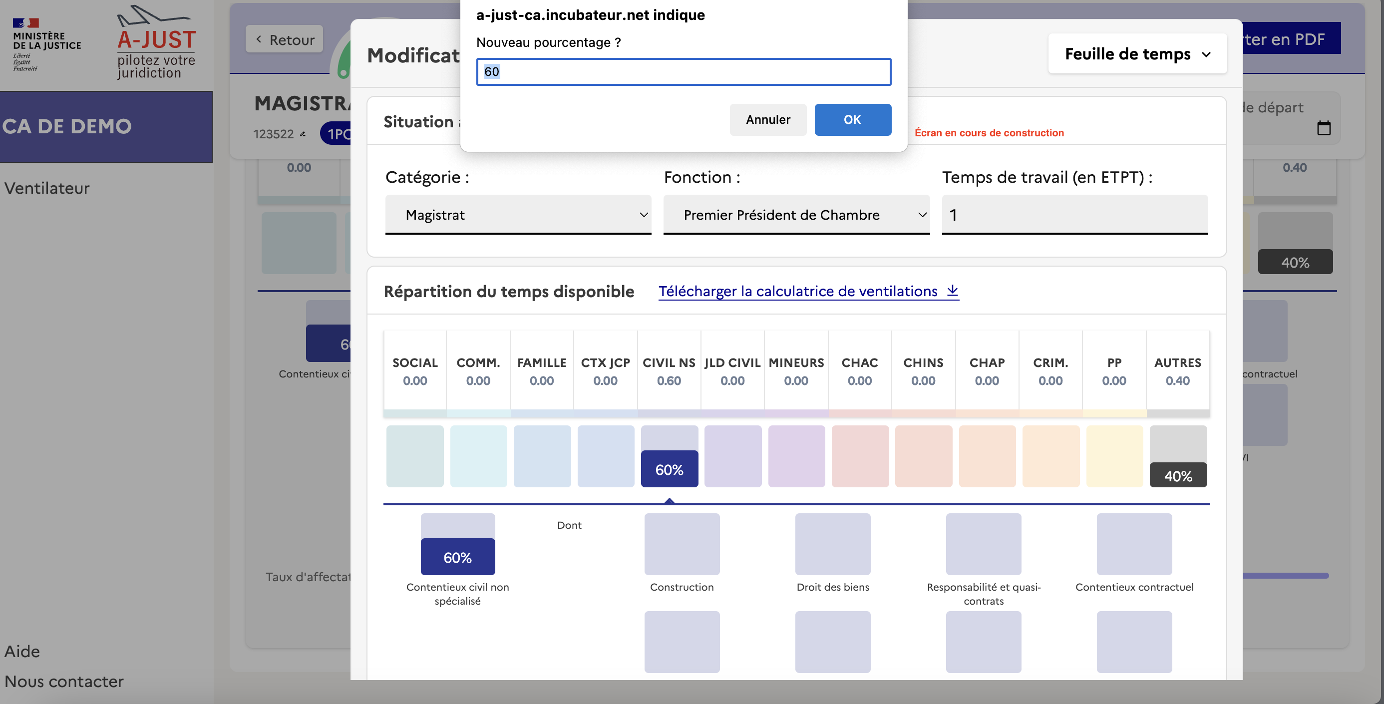Click the calendar icon for departure date

click(1324, 128)
